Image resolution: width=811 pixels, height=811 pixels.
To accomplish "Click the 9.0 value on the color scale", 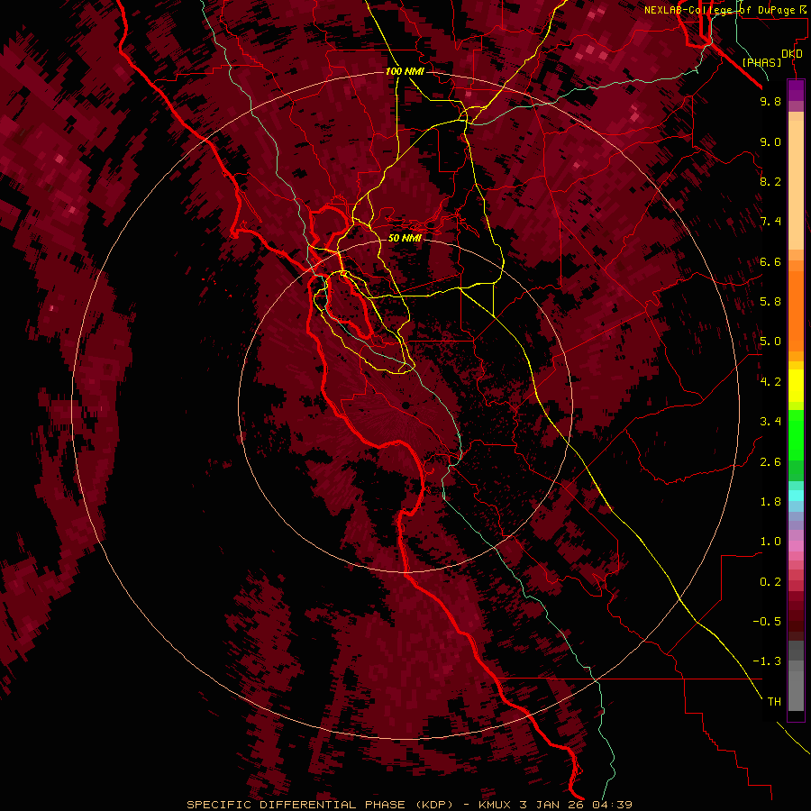I will [770, 141].
